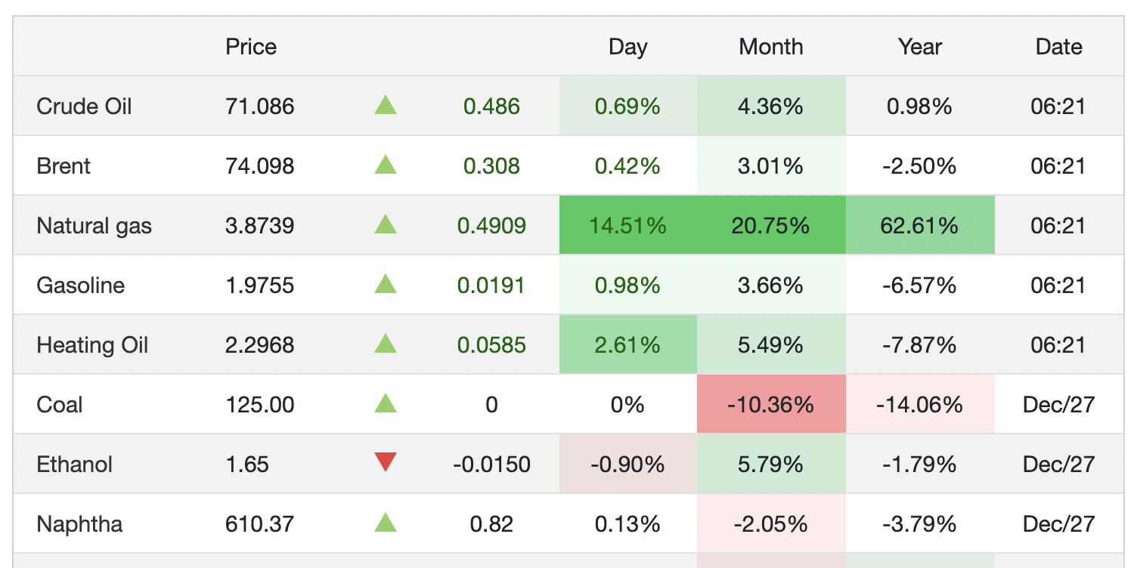The height and width of the screenshot is (568, 1134).
Task: Click the -10.36% month cell for Coal
Action: (x=771, y=404)
